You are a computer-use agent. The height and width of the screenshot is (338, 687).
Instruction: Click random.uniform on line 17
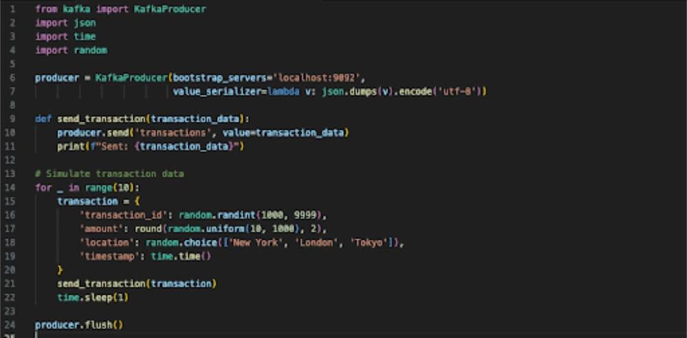(x=206, y=229)
